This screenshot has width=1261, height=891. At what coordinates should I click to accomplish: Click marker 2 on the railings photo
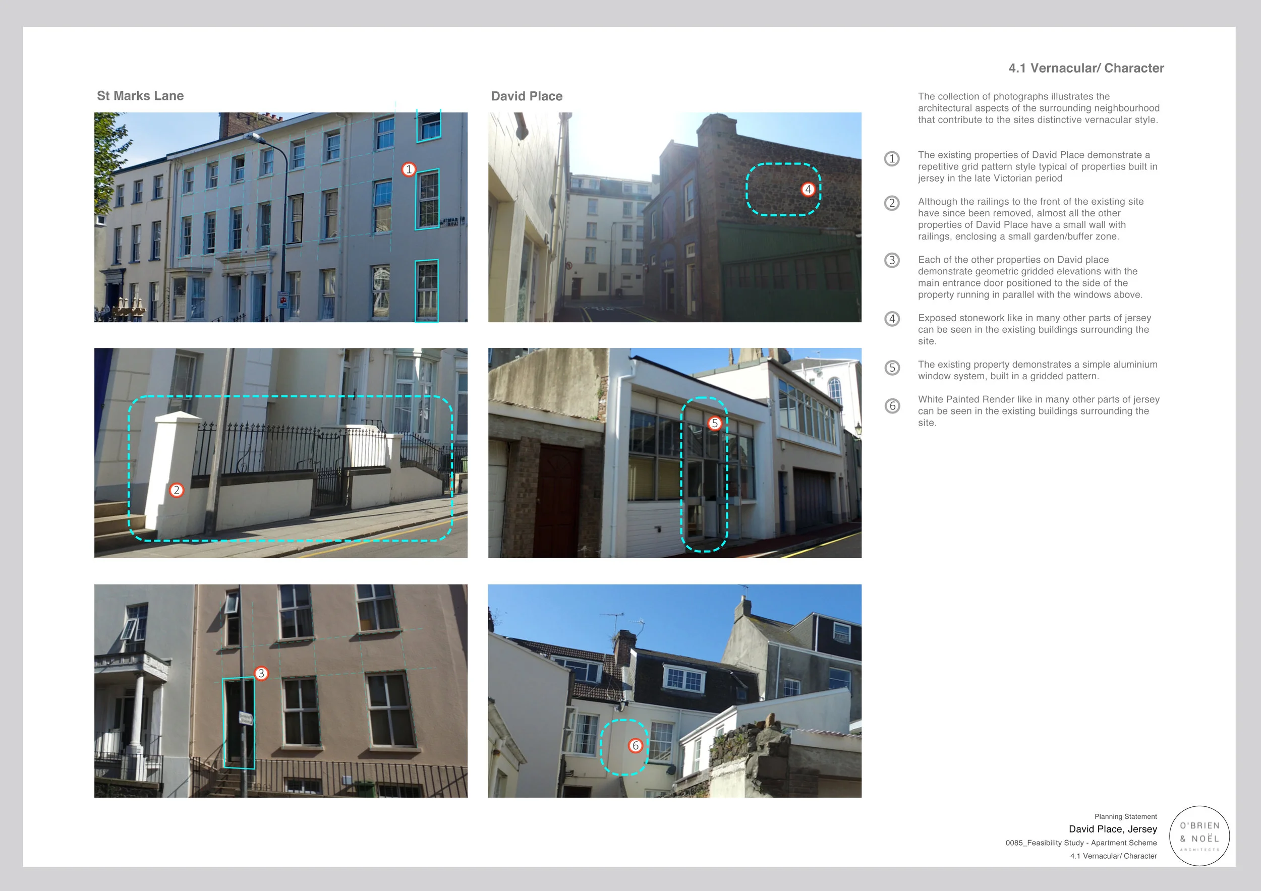tap(177, 490)
